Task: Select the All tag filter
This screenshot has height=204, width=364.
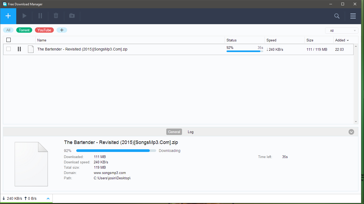Action: click(8, 30)
